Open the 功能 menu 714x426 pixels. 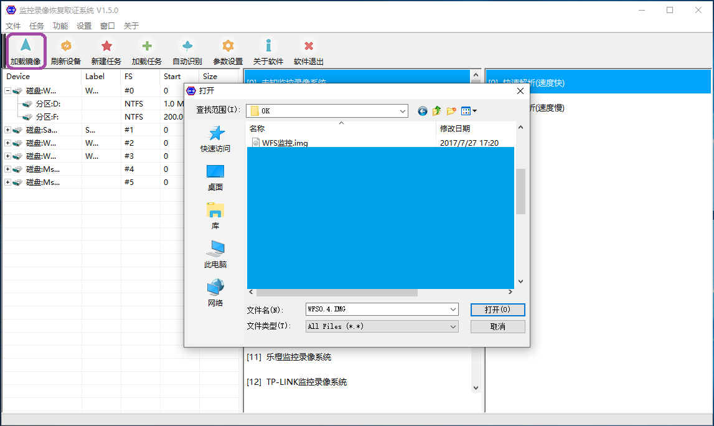[x=60, y=26]
